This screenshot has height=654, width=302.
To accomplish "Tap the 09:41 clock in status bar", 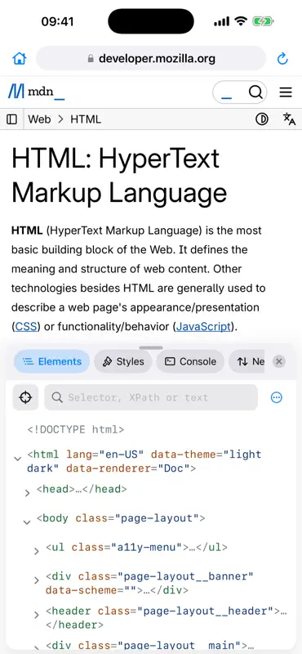I will click(57, 22).
